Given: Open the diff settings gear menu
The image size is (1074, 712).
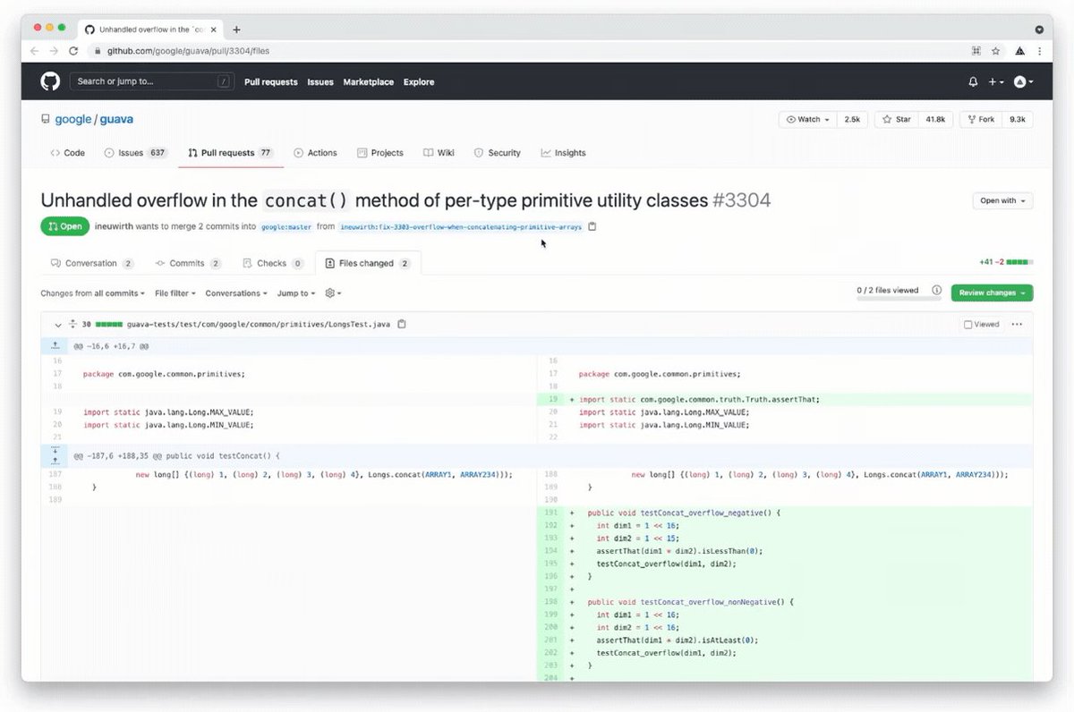Looking at the screenshot, I should [x=333, y=293].
